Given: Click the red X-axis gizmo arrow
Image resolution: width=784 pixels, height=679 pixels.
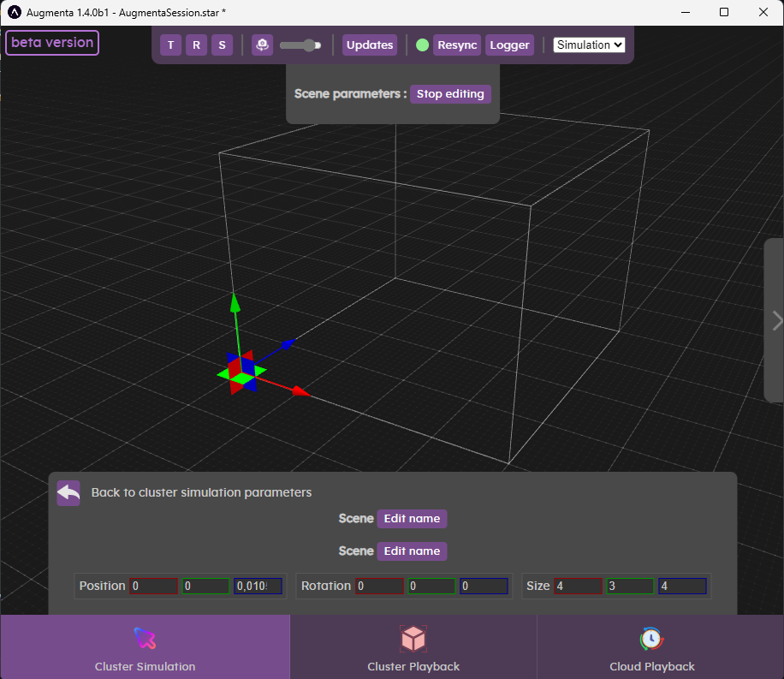Looking at the screenshot, I should click(301, 390).
